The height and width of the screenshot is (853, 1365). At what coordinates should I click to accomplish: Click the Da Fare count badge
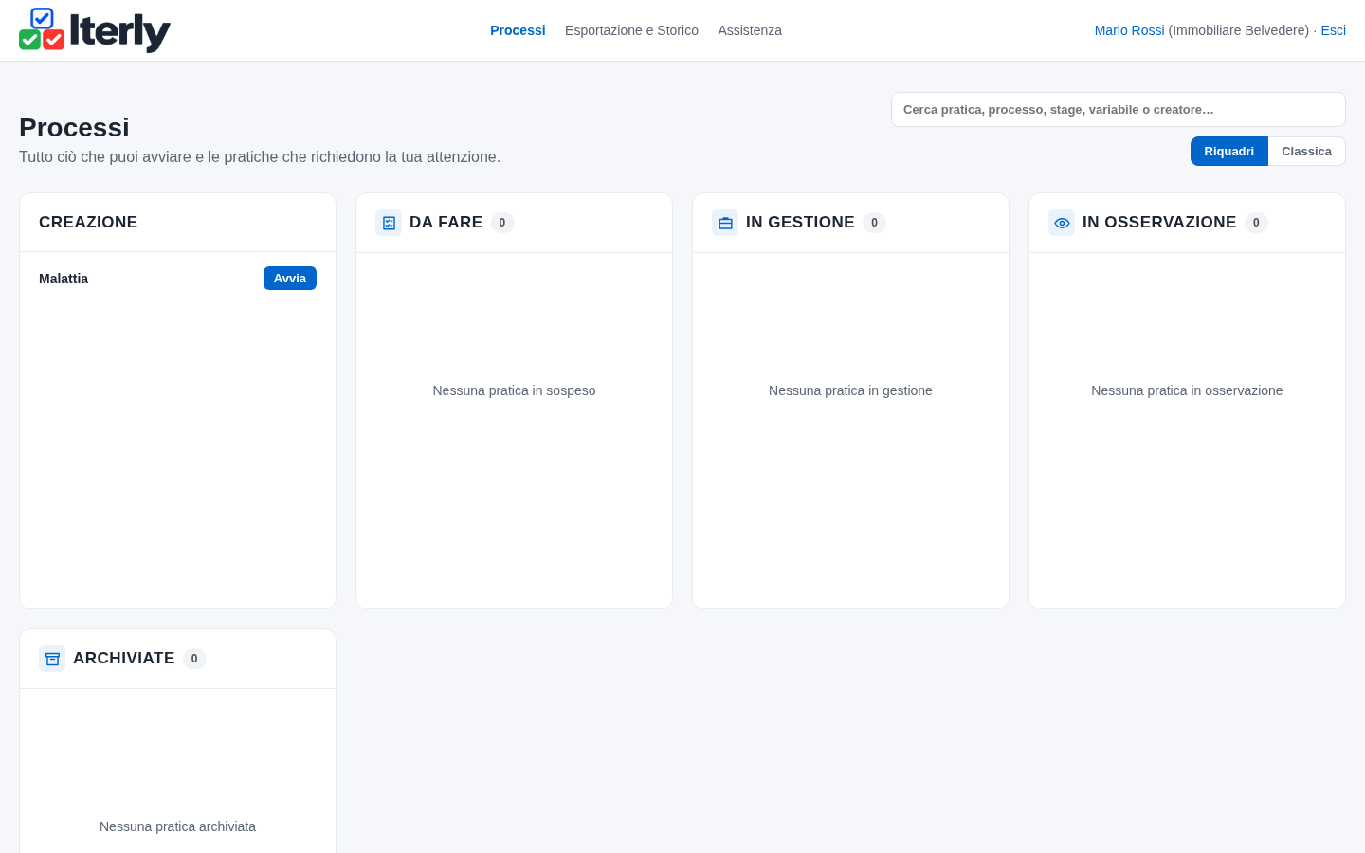point(502,223)
